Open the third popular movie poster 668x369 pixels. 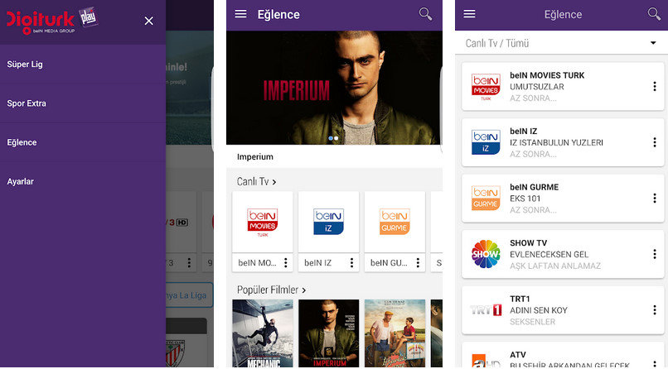click(x=395, y=333)
